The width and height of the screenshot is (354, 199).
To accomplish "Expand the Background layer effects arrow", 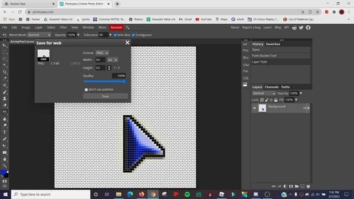I will coord(309,108).
